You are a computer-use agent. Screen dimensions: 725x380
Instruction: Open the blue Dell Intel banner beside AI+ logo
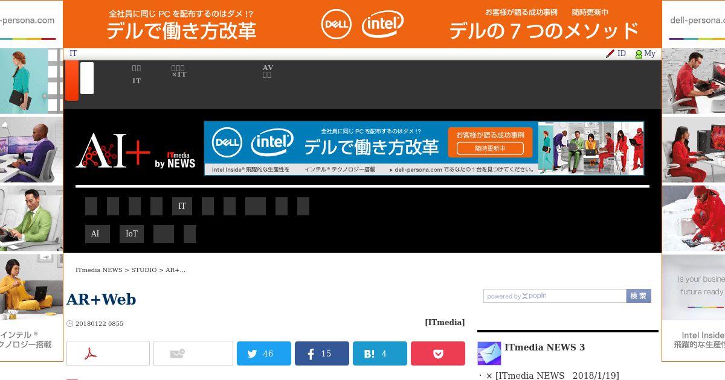coord(424,148)
